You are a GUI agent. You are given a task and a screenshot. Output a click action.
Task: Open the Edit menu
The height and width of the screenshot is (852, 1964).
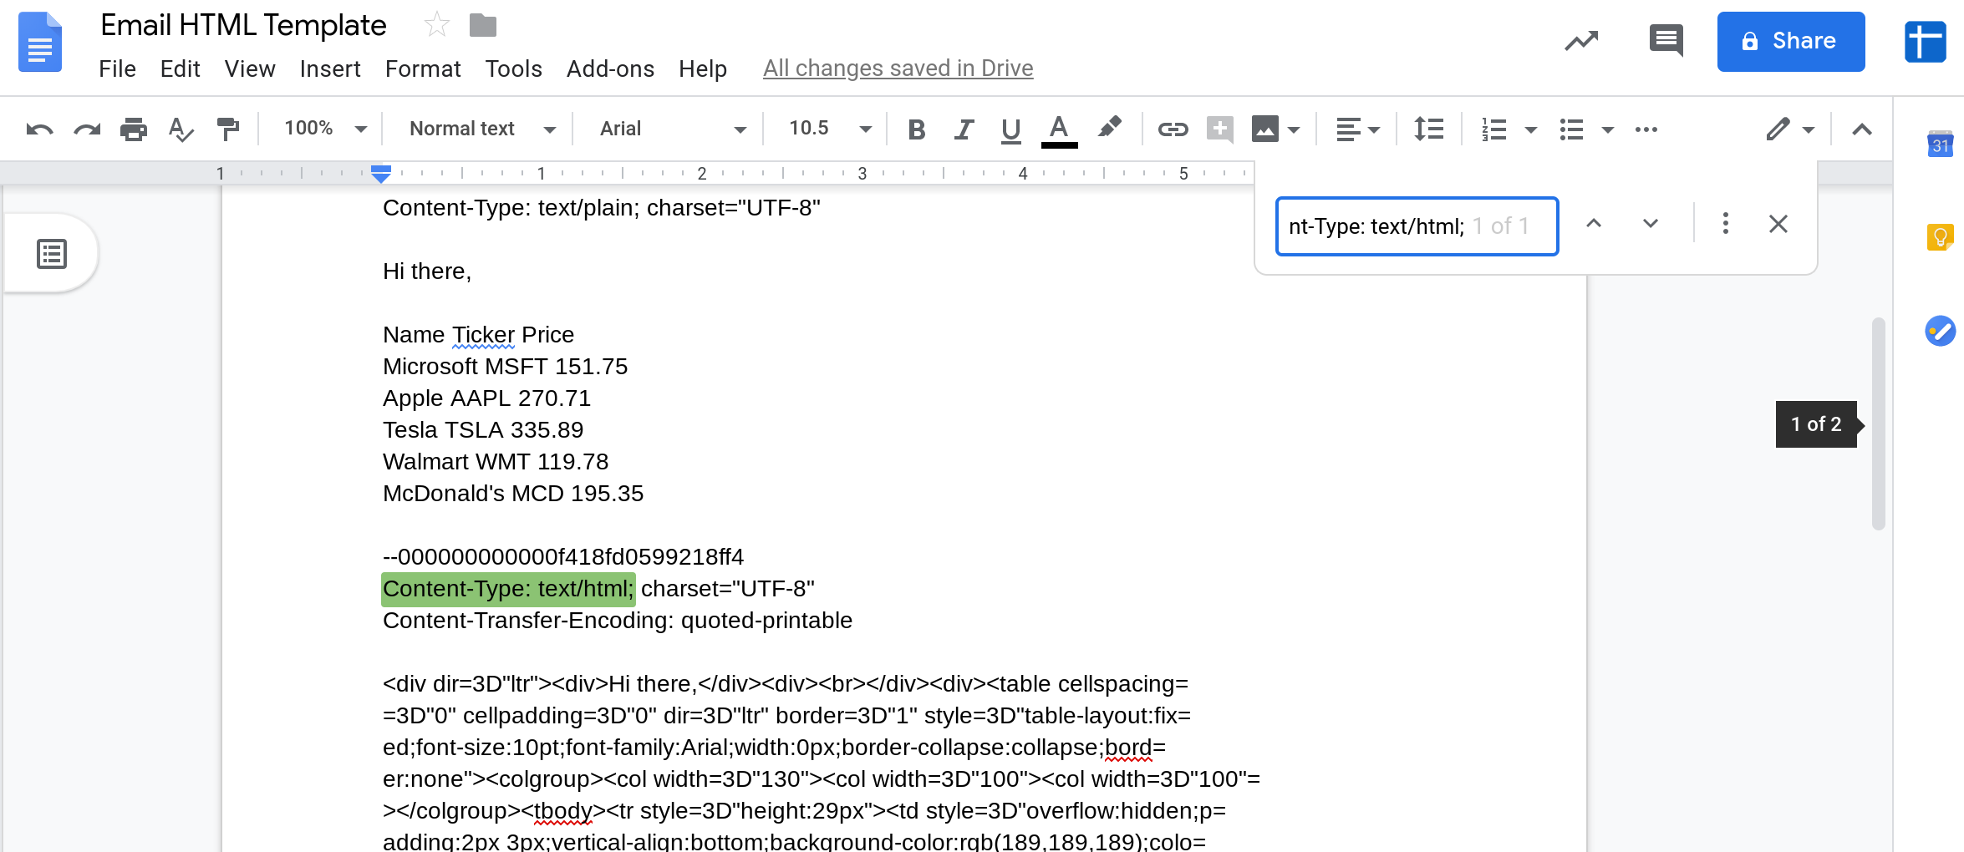[x=180, y=68]
